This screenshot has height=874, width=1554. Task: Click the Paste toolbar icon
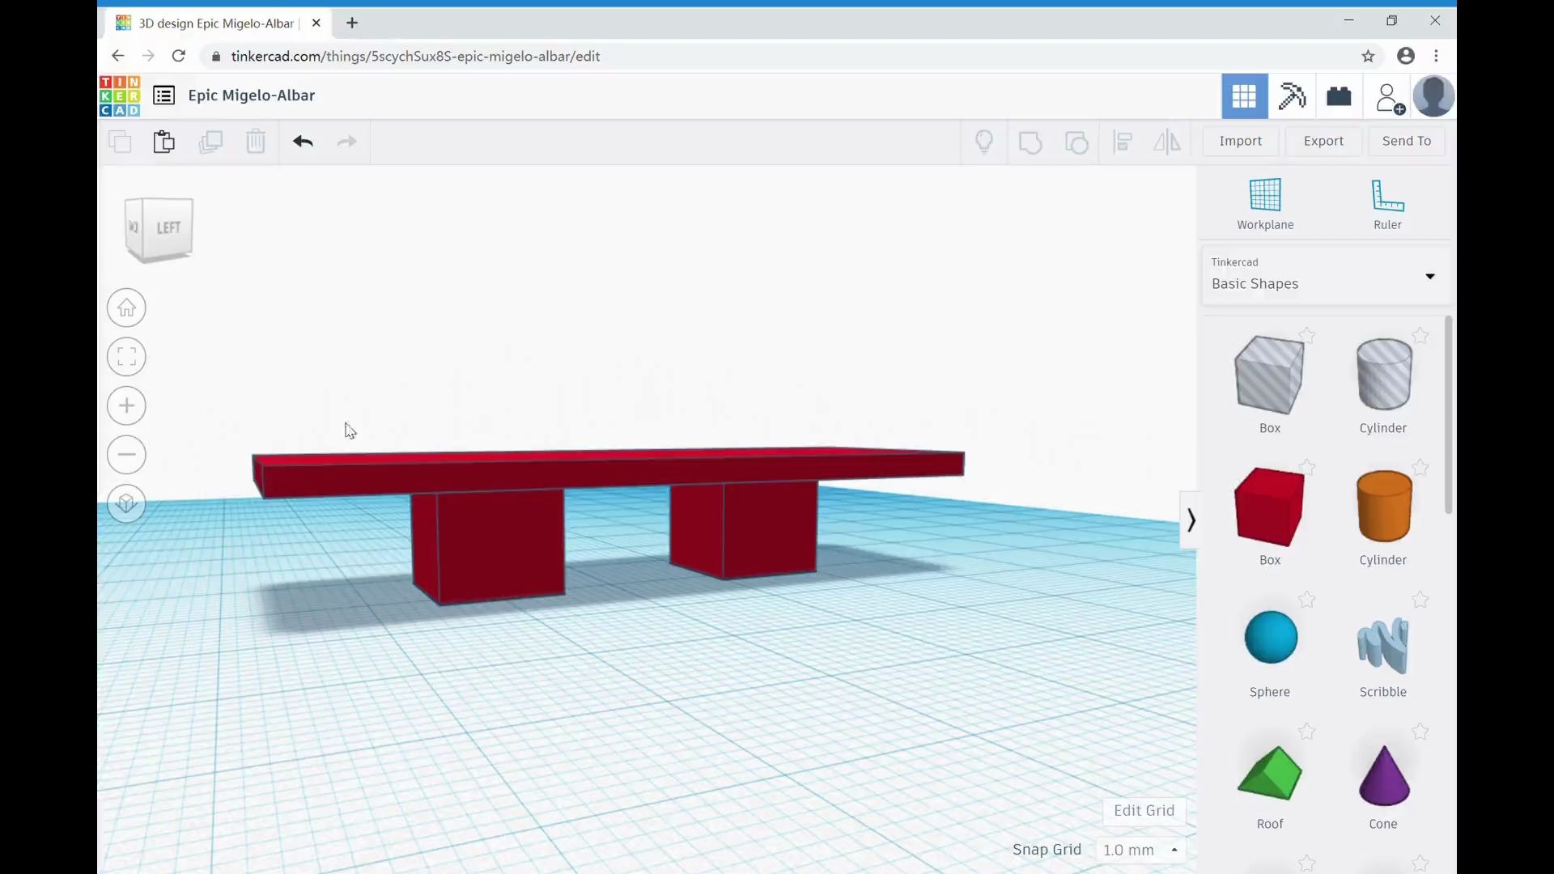point(164,142)
